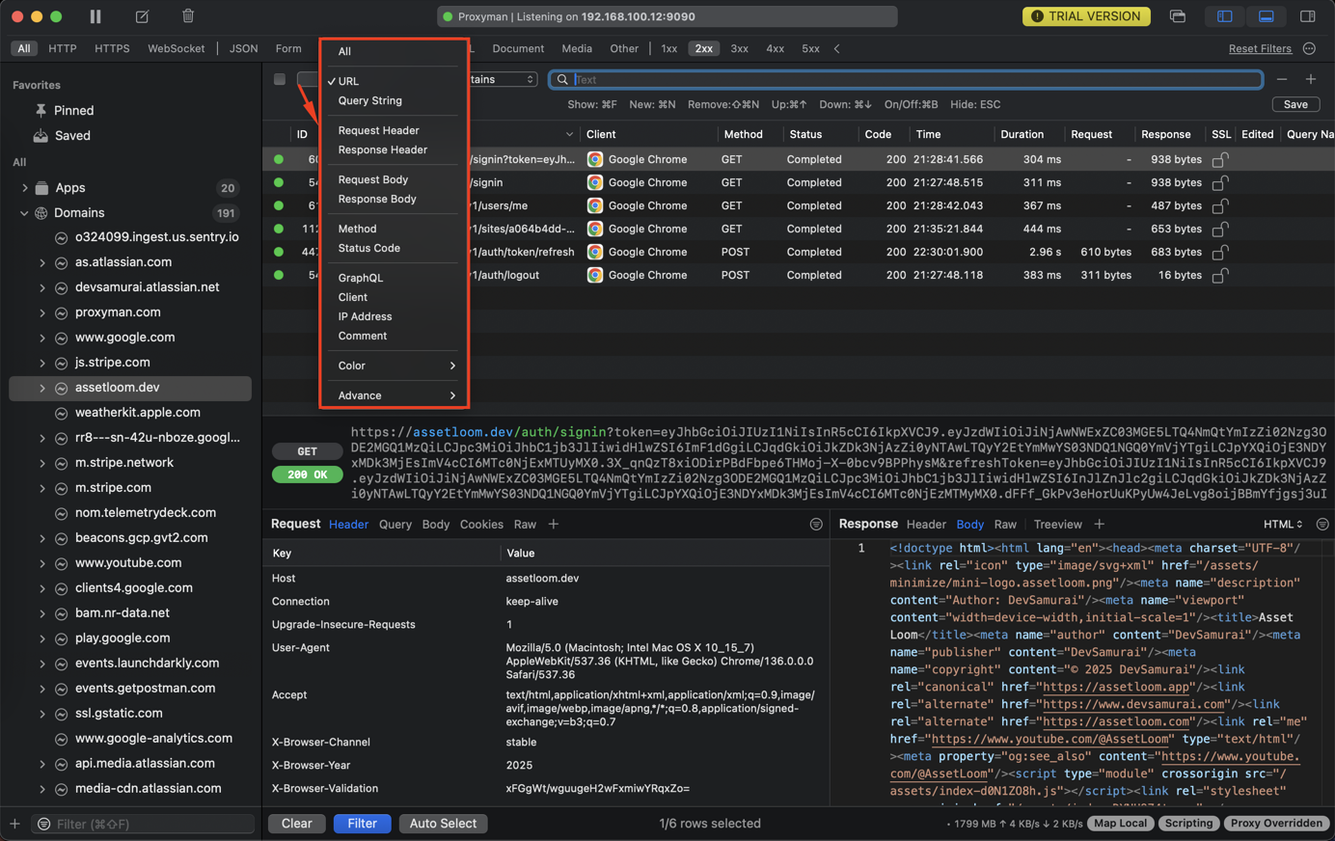This screenshot has width=1335, height=841.
Task: Toggle the 4xx status code filter
Action: point(775,48)
